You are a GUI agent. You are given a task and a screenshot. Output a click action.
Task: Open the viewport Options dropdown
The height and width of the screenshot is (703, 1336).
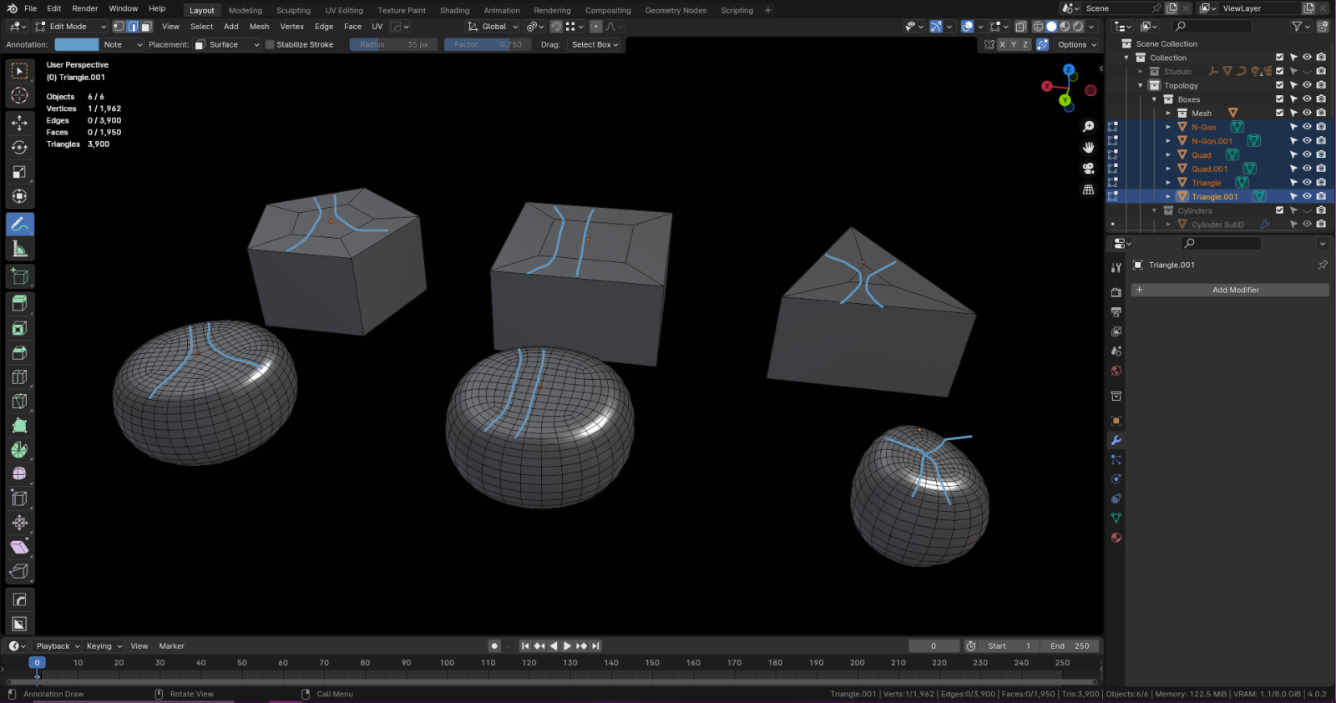[1076, 44]
